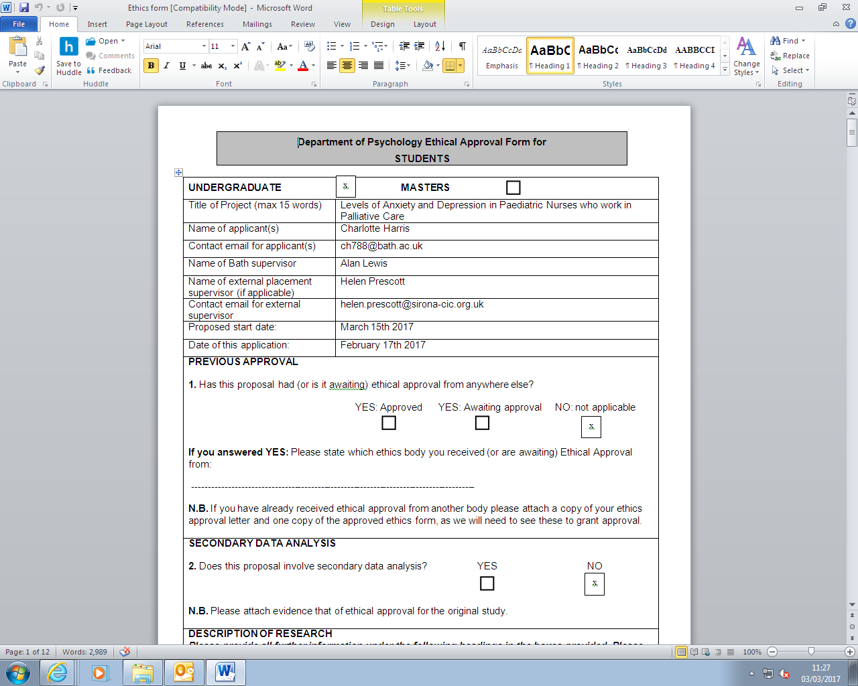Click the Paste button
Viewport: 858px width, 686px height.
pos(18,56)
